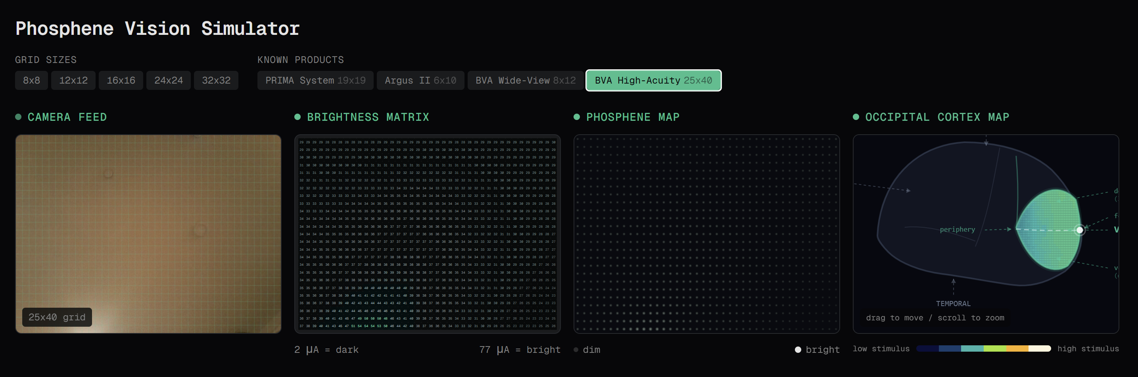Enable the 16x16 grid size
Image resolution: width=1138 pixels, height=377 pixels.
pyautogui.click(x=121, y=80)
